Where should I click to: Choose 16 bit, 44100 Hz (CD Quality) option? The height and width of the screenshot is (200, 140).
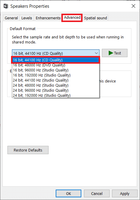[x=56, y=60]
